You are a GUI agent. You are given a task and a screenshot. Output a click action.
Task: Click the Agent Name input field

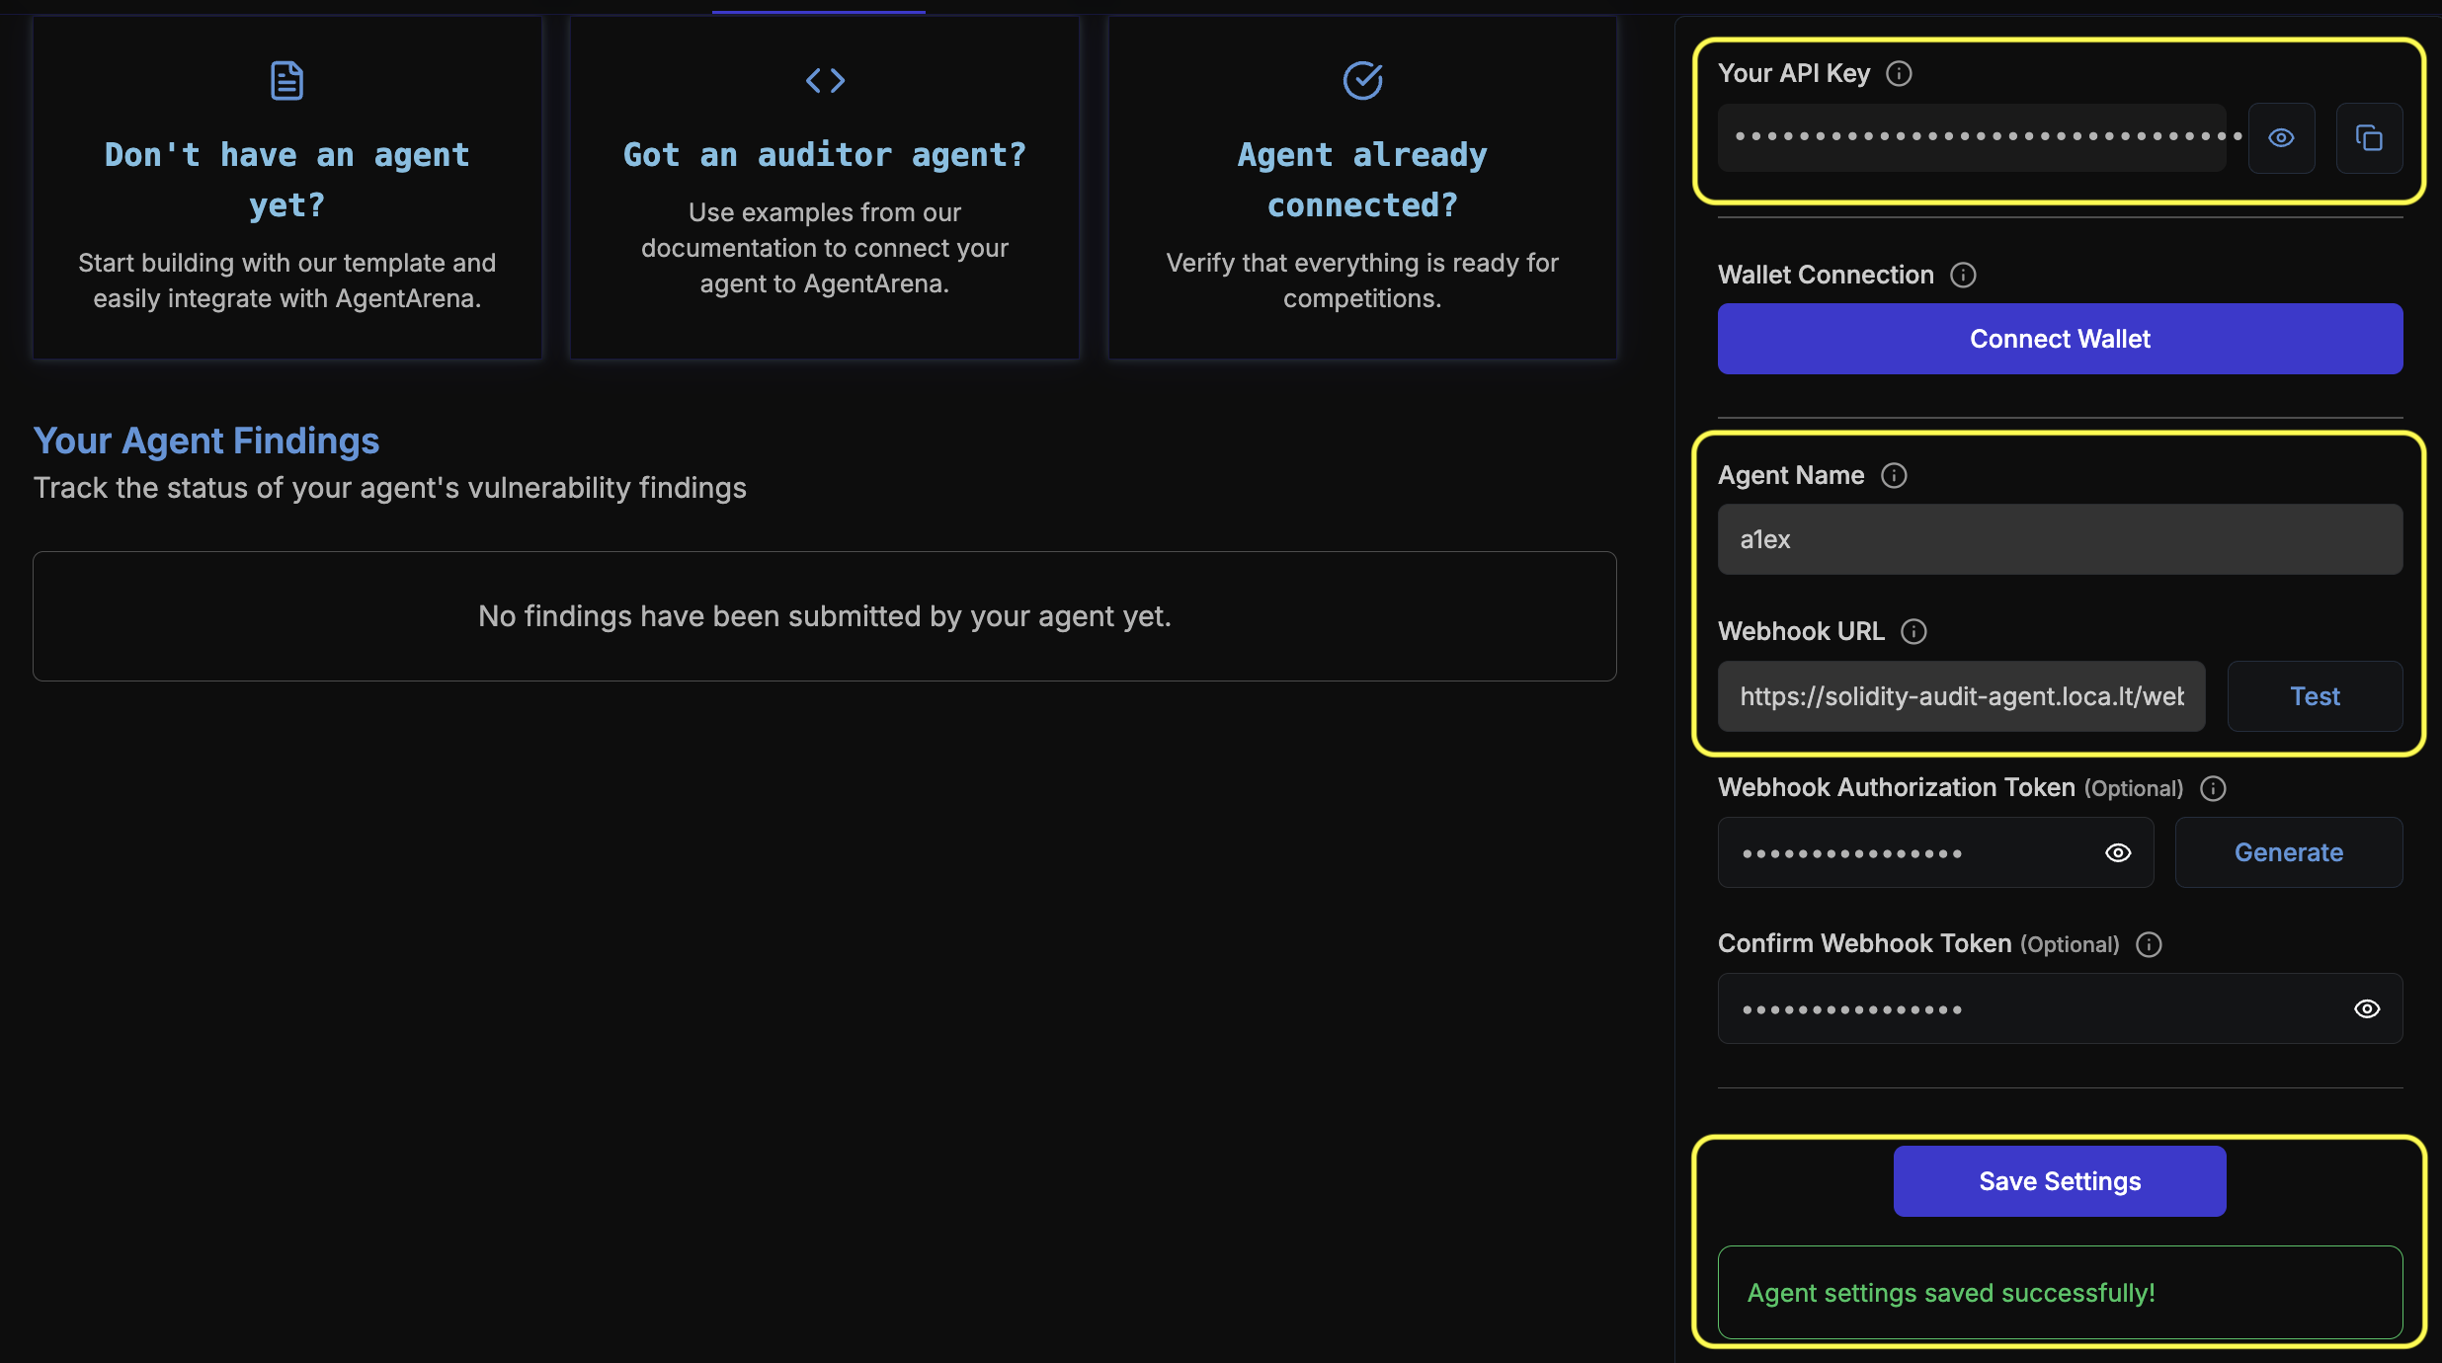(2059, 540)
